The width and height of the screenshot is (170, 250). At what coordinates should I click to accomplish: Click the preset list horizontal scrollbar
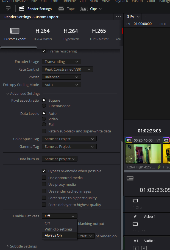(19, 47)
